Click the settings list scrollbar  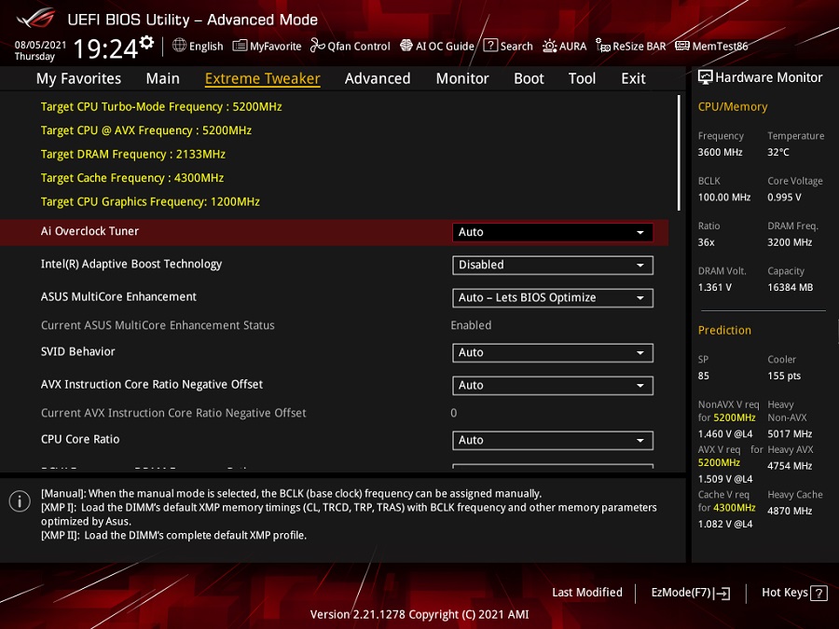coord(679,153)
